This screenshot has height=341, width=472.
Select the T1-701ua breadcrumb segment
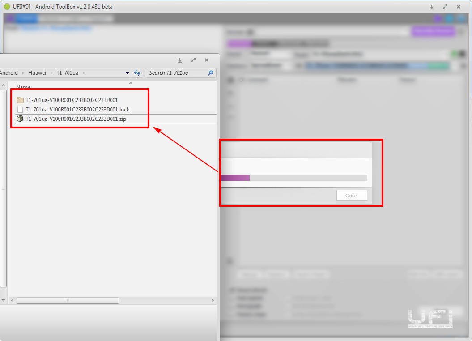point(67,73)
